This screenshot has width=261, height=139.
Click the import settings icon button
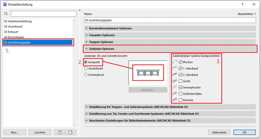59,132
